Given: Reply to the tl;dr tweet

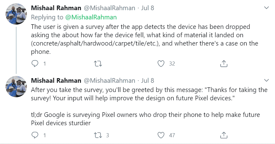Looking at the screenshot, I should click(35, 135).
